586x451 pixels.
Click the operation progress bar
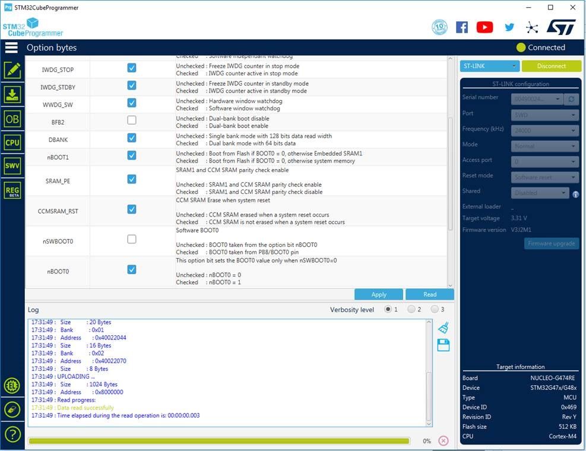[219, 441]
